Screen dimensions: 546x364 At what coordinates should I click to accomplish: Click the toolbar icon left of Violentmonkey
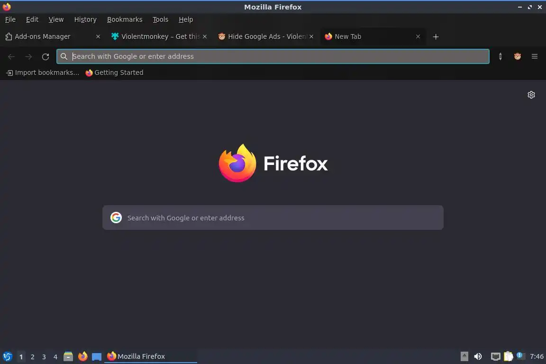[x=500, y=56]
